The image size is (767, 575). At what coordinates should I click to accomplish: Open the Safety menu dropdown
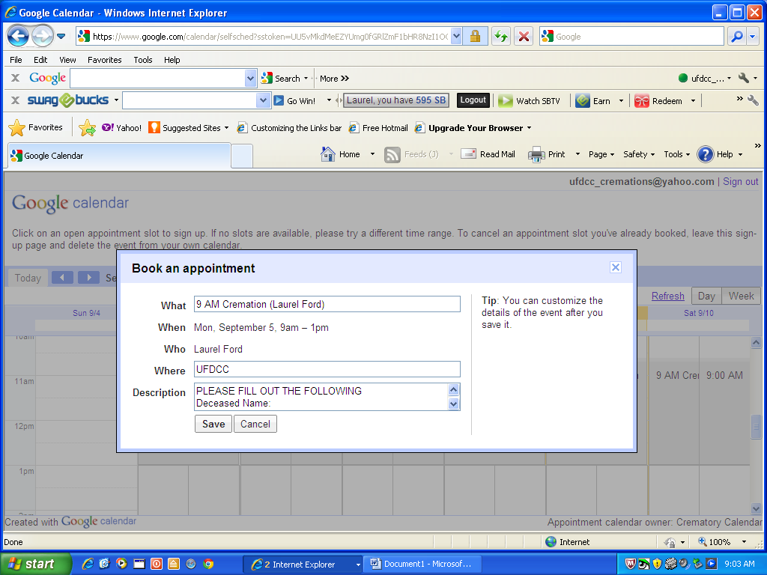(x=639, y=154)
